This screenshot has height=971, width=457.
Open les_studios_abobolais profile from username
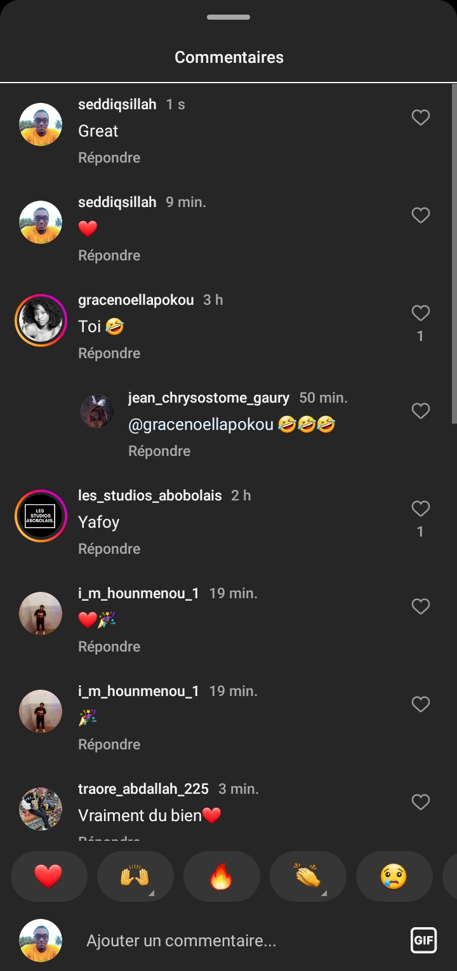(150, 495)
